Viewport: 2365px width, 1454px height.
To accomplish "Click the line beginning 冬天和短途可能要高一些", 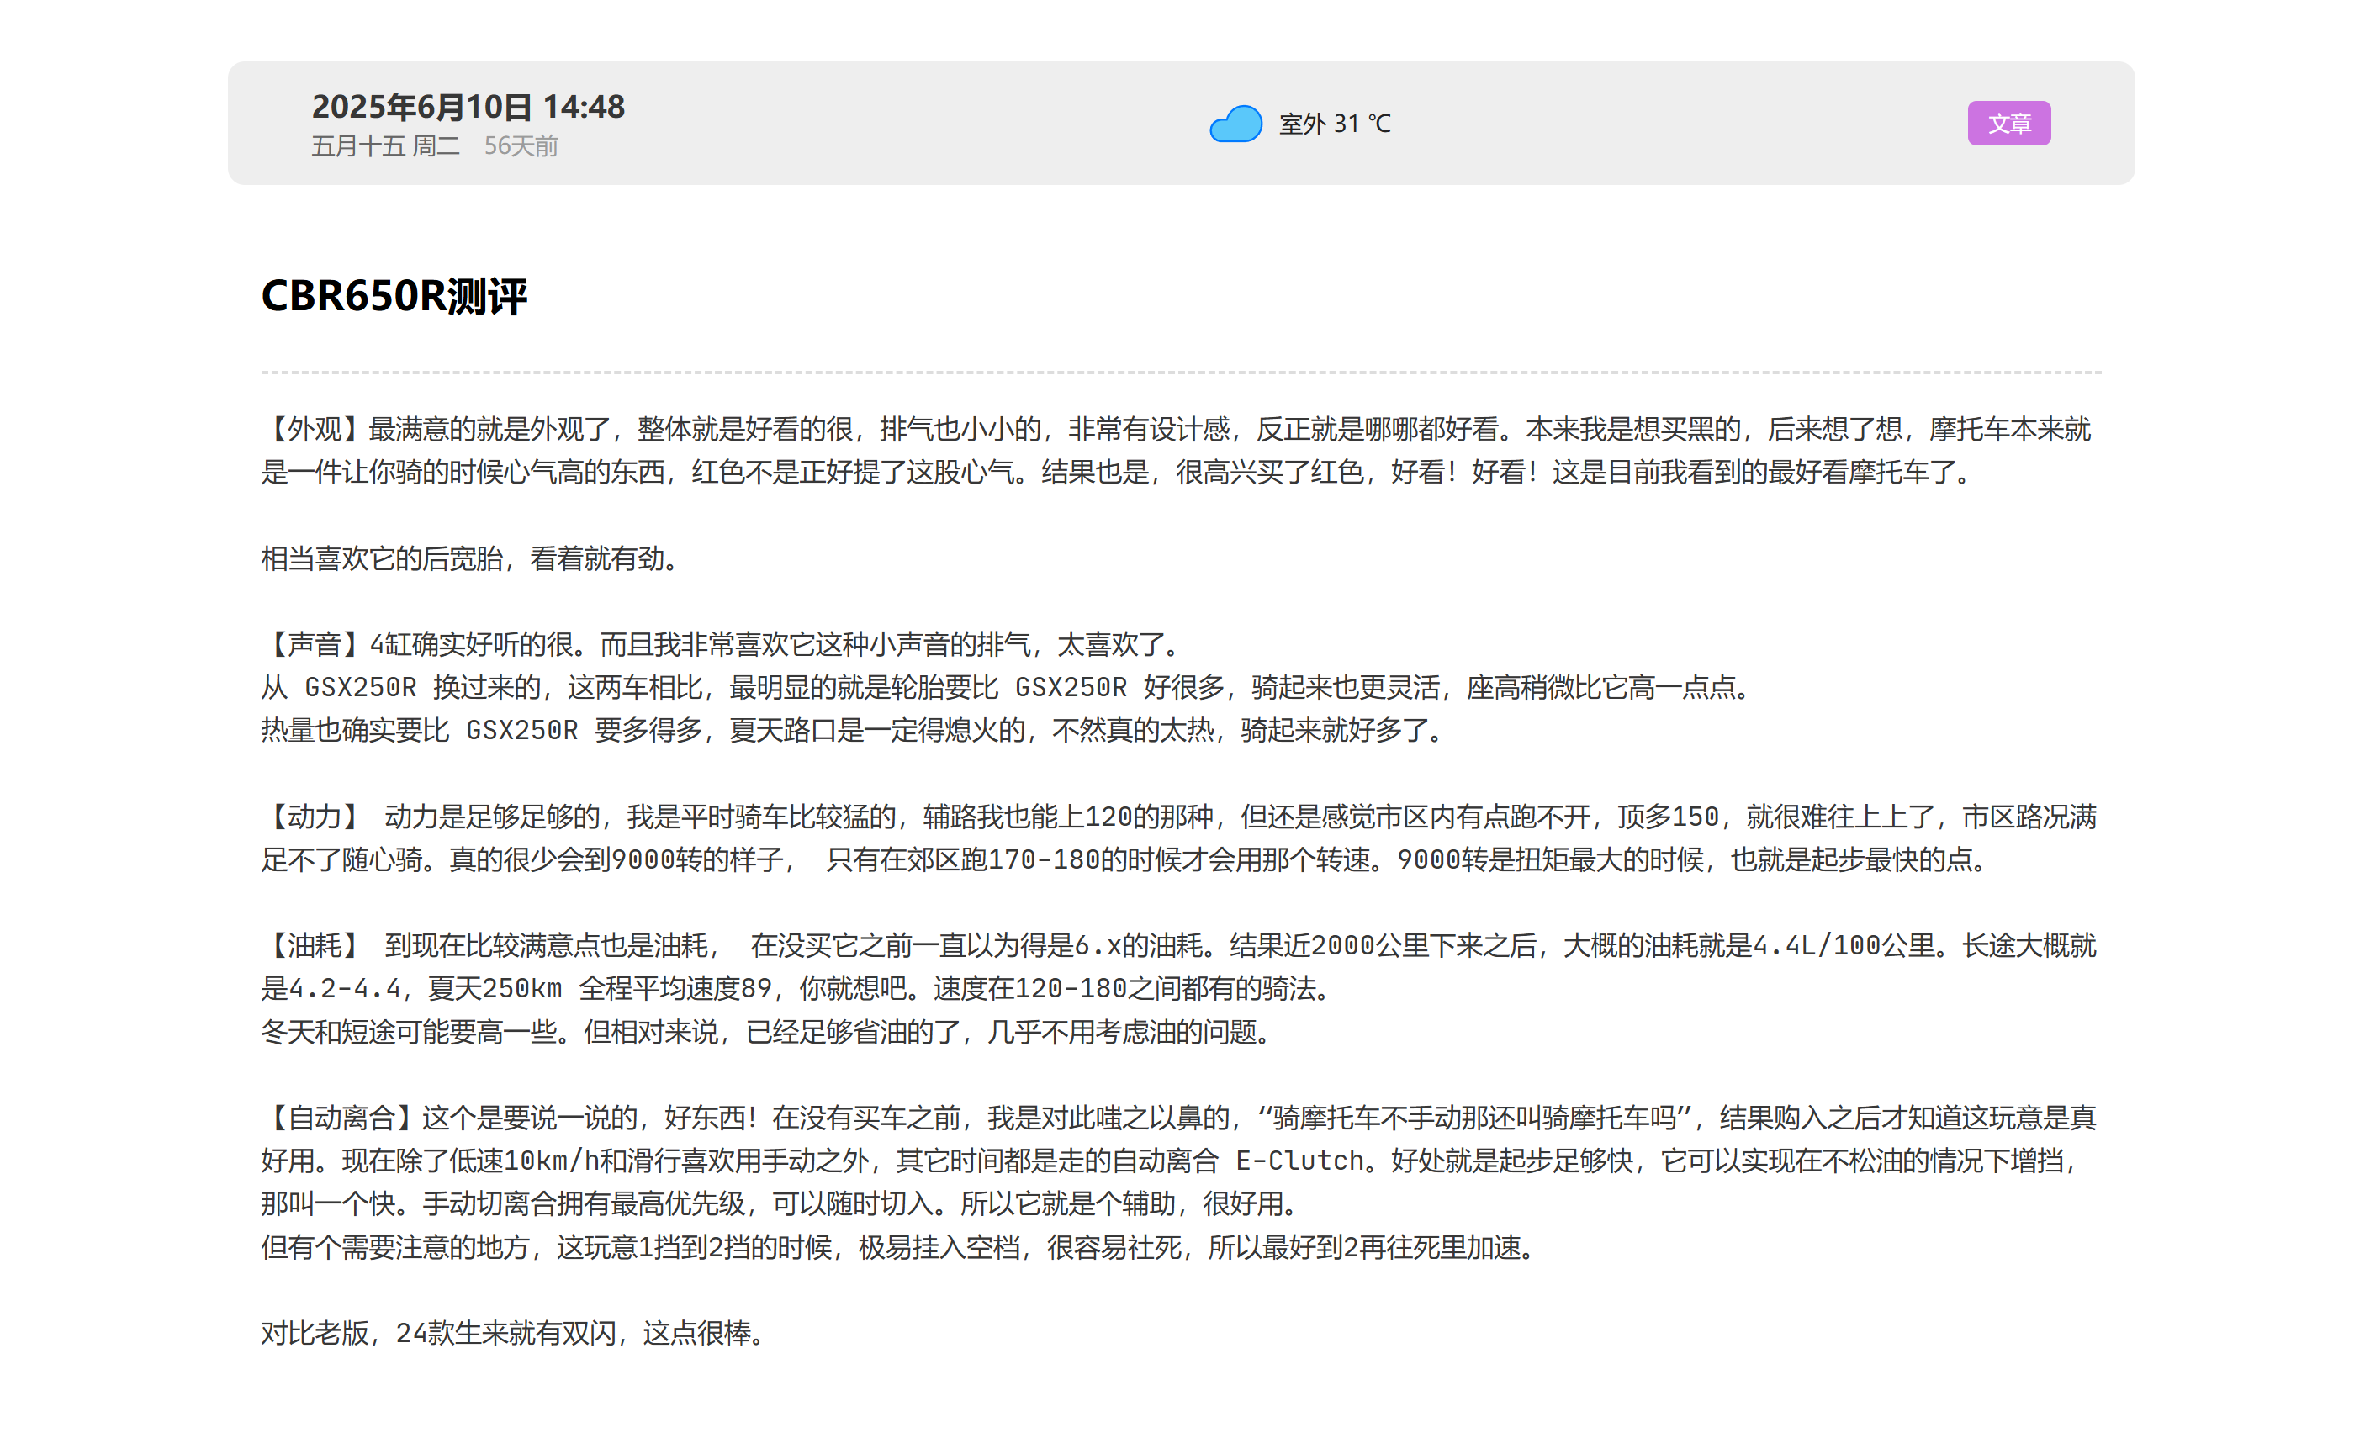I will point(768,1032).
